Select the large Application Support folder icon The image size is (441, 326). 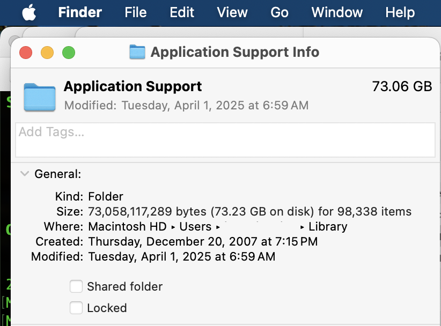(x=40, y=97)
